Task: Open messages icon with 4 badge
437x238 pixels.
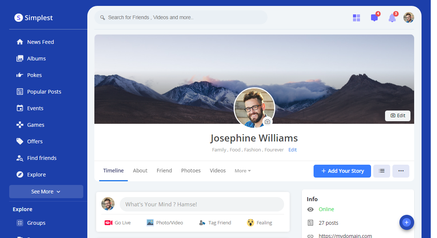Action: point(374,18)
